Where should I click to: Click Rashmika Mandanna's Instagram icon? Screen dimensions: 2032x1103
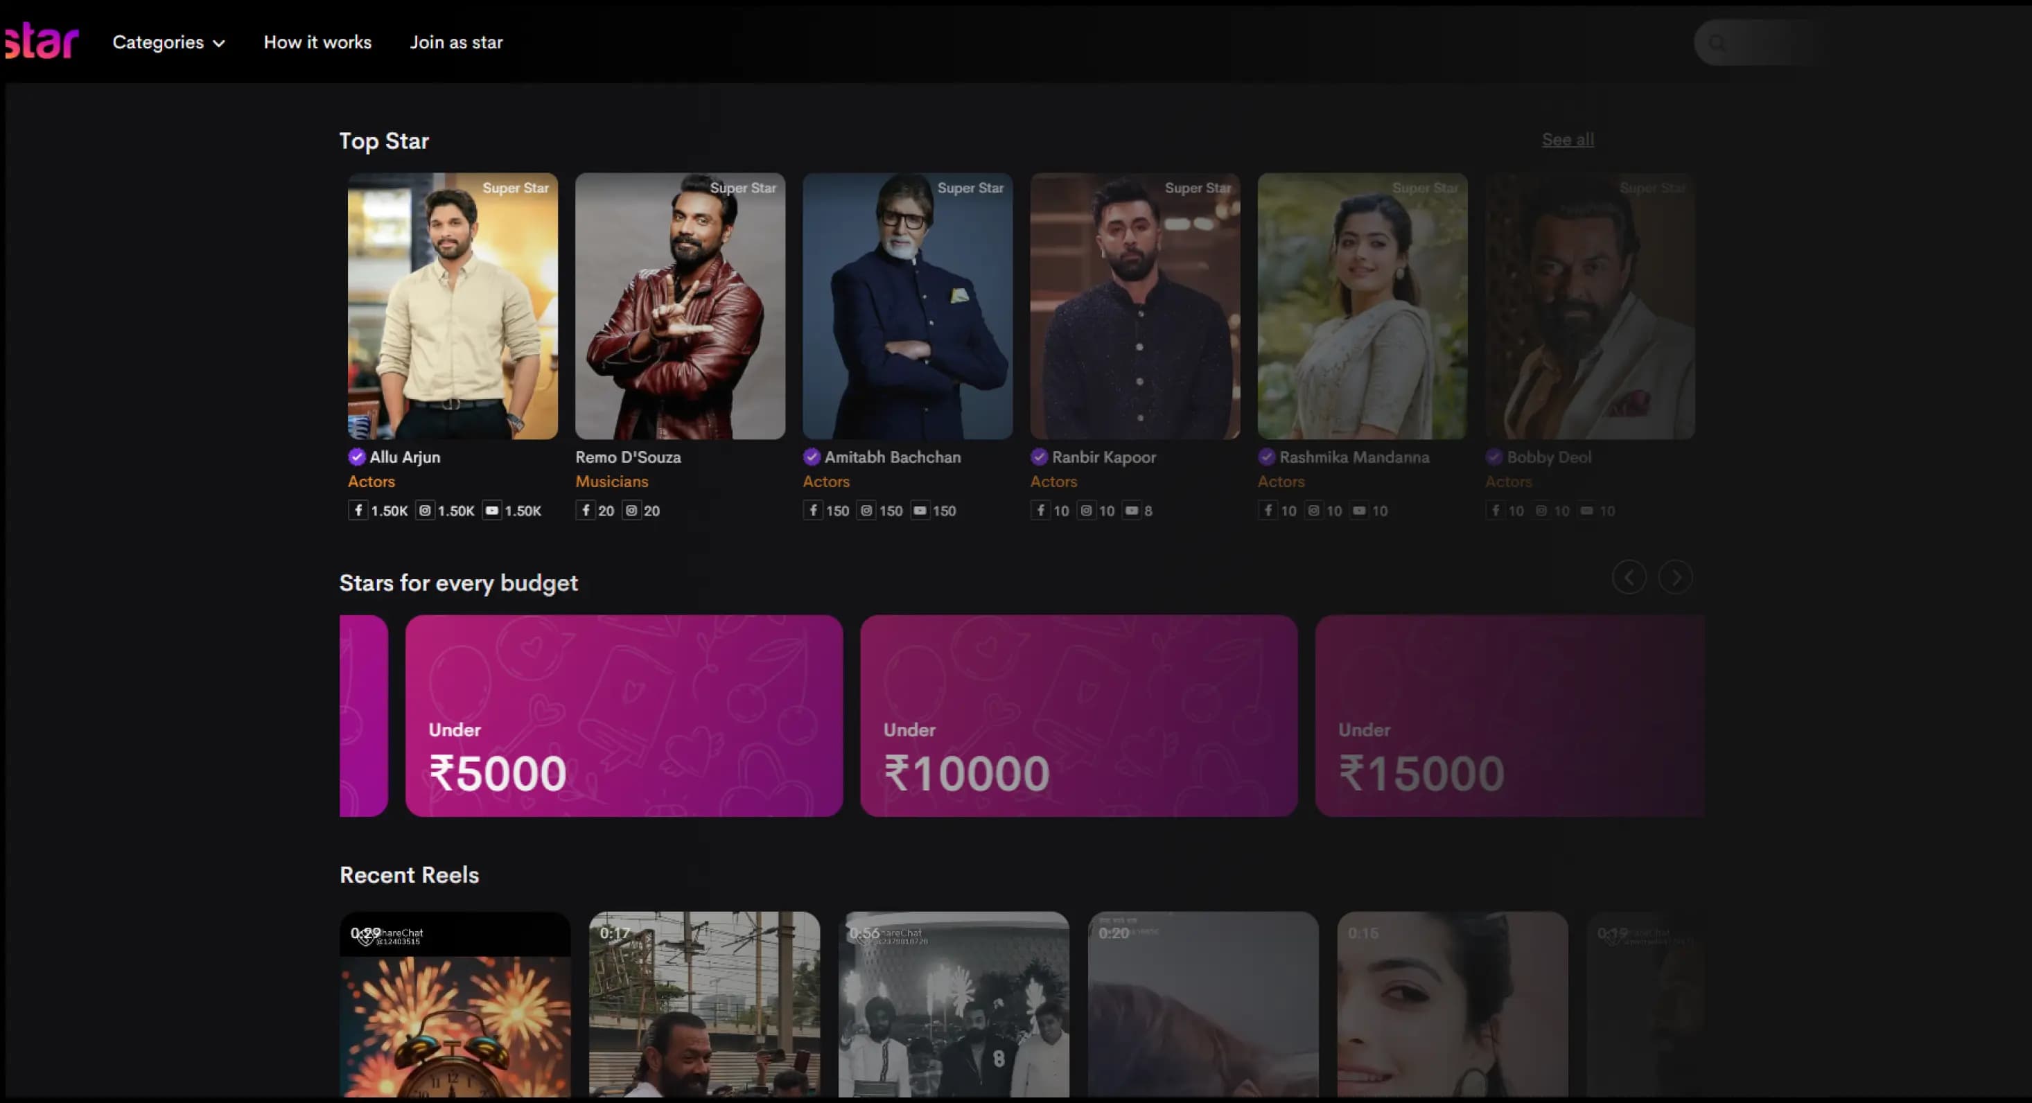pyautogui.click(x=1313, y=510)
